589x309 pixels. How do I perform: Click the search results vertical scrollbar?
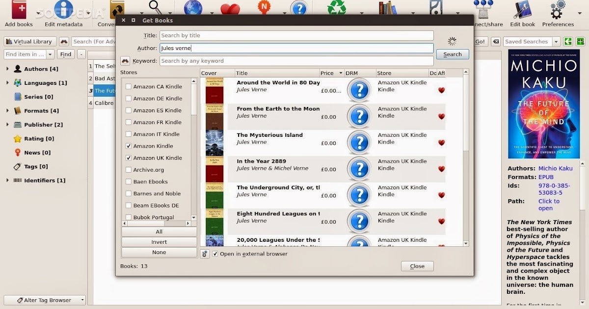466,157
